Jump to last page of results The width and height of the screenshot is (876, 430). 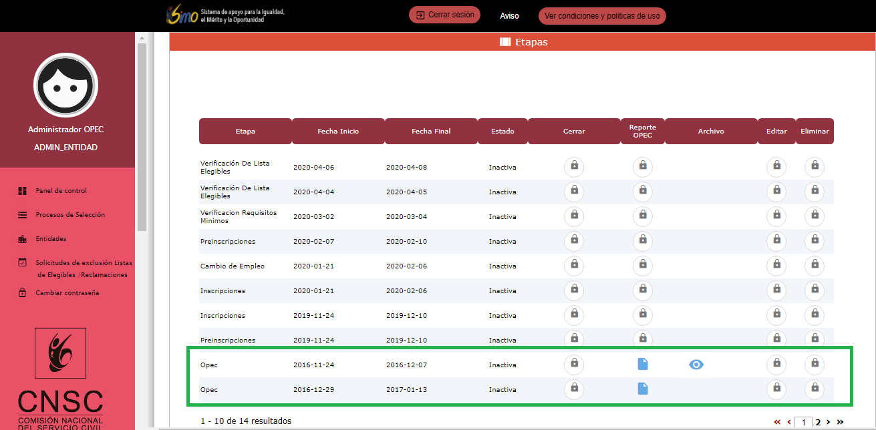[840, 422]
